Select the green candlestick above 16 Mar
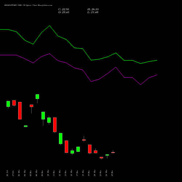The image size is (182, 182). pos(72,152)
